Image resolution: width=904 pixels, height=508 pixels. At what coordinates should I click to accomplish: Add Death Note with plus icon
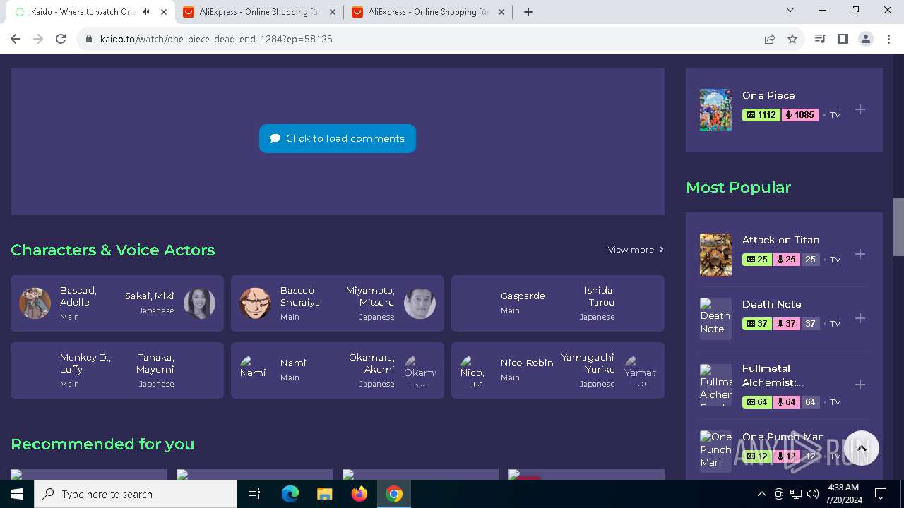click(x=860, y=318)
